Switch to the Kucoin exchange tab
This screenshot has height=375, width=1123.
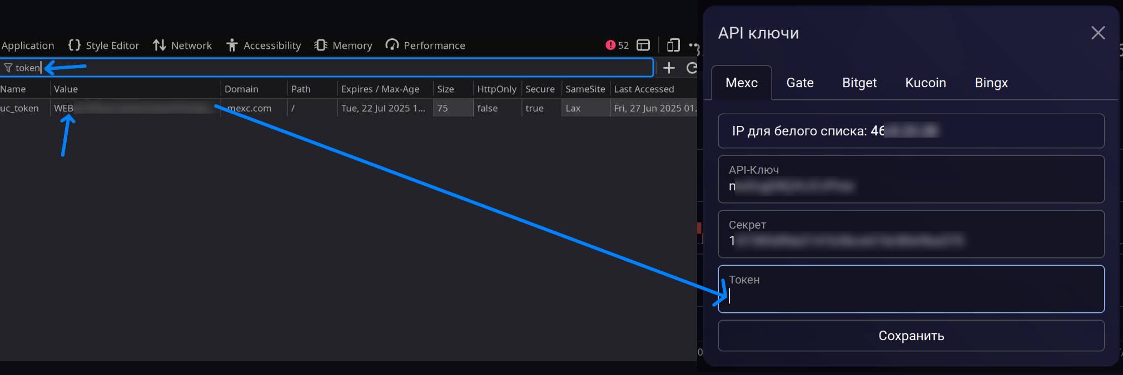point(926,83)
